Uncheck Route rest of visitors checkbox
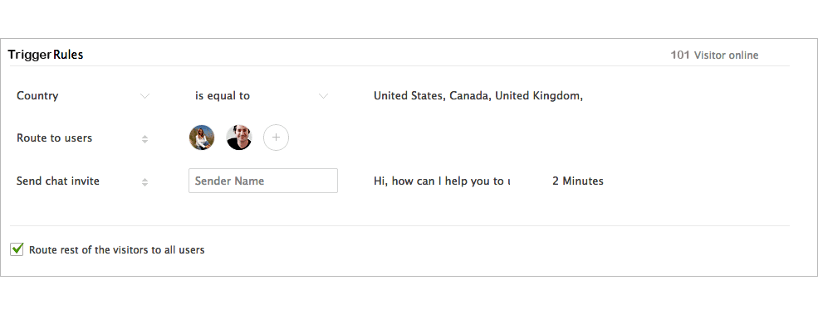 tap(17, 249)
